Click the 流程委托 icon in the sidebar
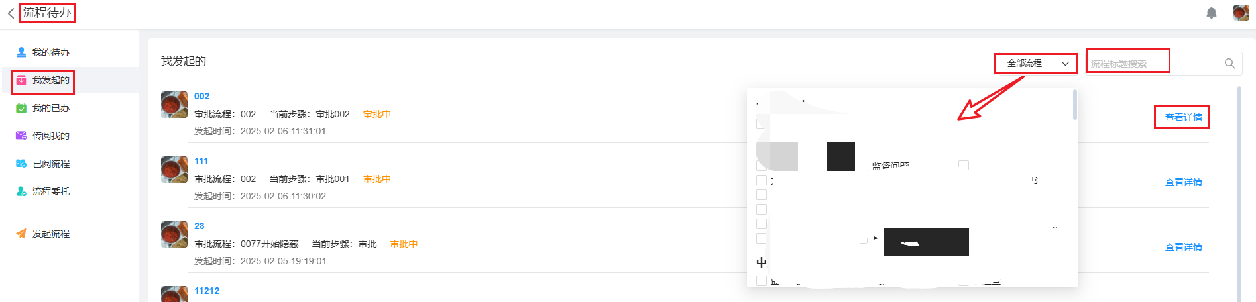The width and height of the screenshot is (1256, 302). point(21,191)
